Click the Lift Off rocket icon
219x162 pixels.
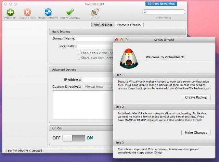[x=95, y=11]
